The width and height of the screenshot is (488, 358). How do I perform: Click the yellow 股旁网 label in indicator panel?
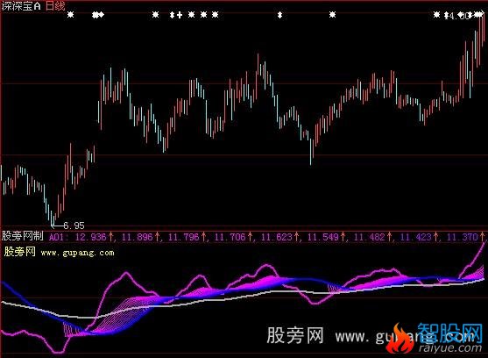pos(20,252)
